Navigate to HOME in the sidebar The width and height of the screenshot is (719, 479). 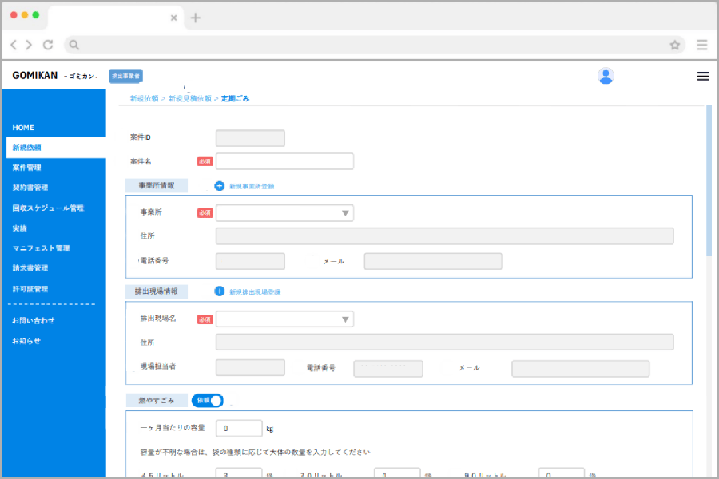(23, 127)
